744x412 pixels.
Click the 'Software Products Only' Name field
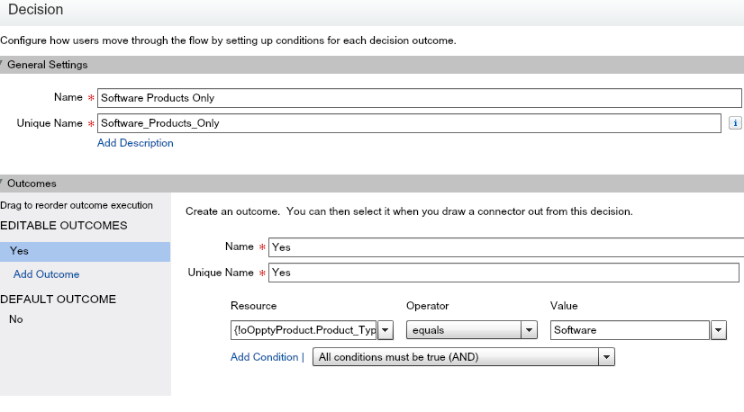click(409, 97)
